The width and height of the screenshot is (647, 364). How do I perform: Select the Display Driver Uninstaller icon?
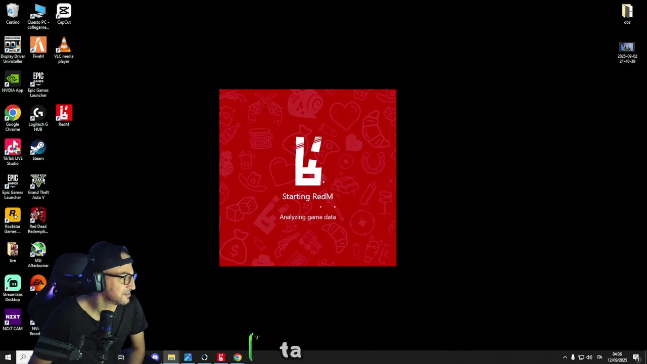(13, 50)
